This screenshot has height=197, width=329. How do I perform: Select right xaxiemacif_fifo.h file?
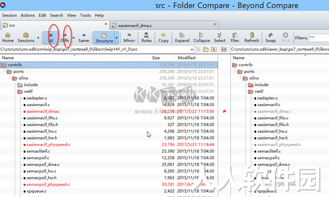[273, 125]
